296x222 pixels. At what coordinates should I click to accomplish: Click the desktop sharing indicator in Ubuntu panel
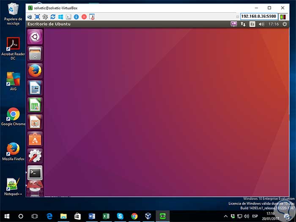click(x=234, y=24)
